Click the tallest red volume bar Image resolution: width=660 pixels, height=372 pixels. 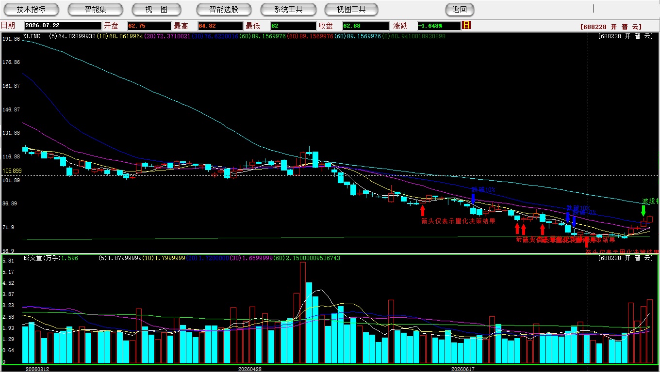pos(303,313)
